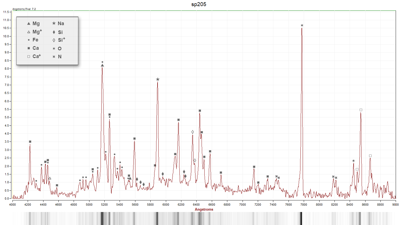Pick the Si+ hollow diamond legend symbol
The height and width of the screenshot is (225, 399).
(x=54, y=40)
